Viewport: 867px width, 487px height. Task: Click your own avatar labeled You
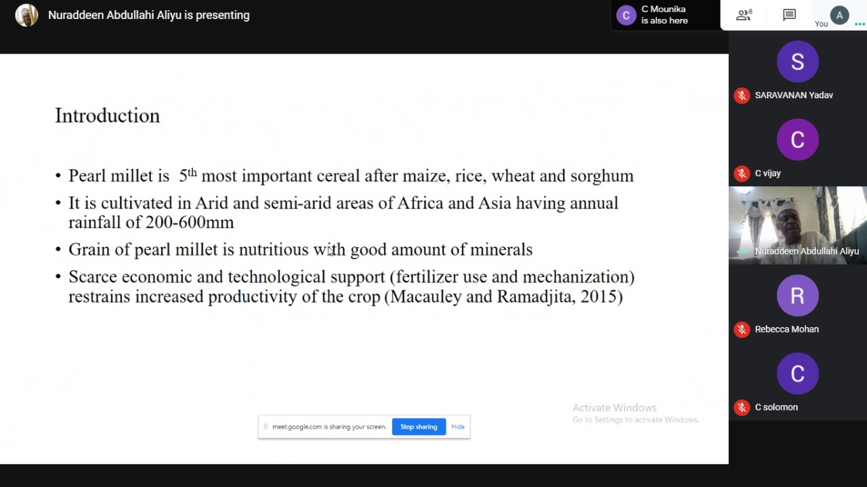[839, 15]
